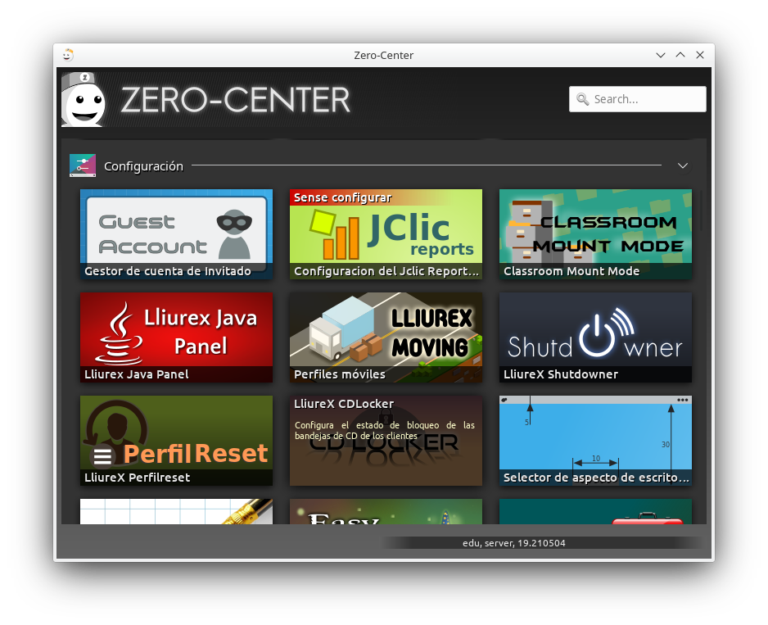Launch JClic Reports configuration tile
Image resolution: width=768 pixels, height=625 pixels.
point(386,234)
